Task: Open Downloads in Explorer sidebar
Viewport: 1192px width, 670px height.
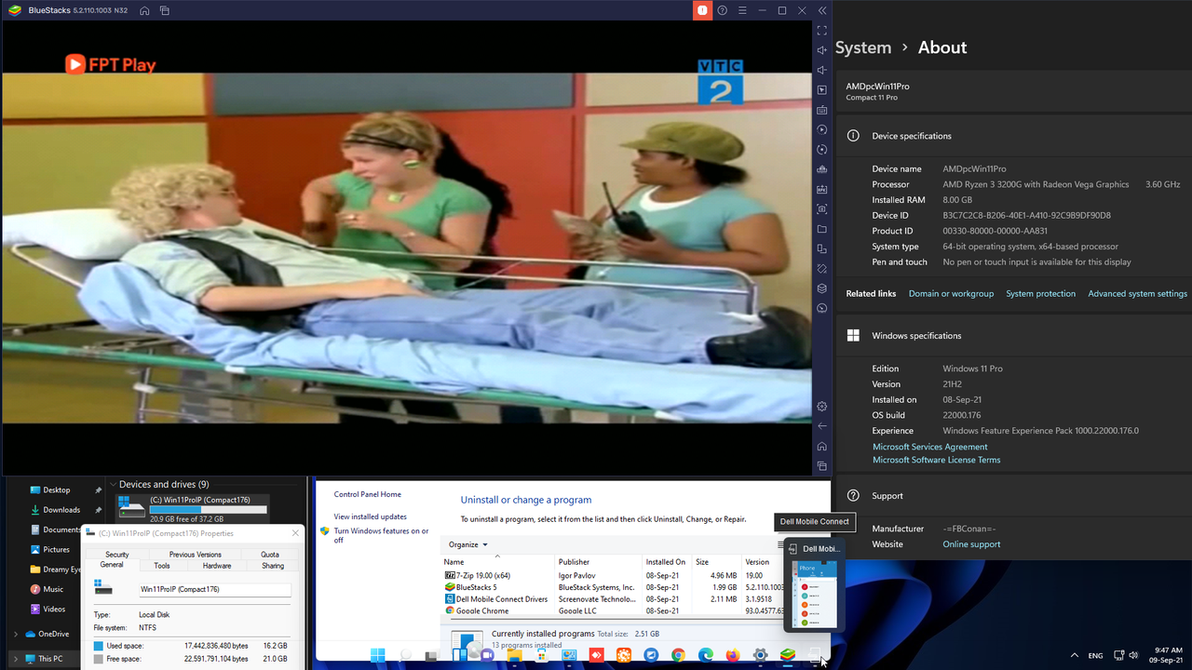Action: pyautogui.click(x=61, y=510)
